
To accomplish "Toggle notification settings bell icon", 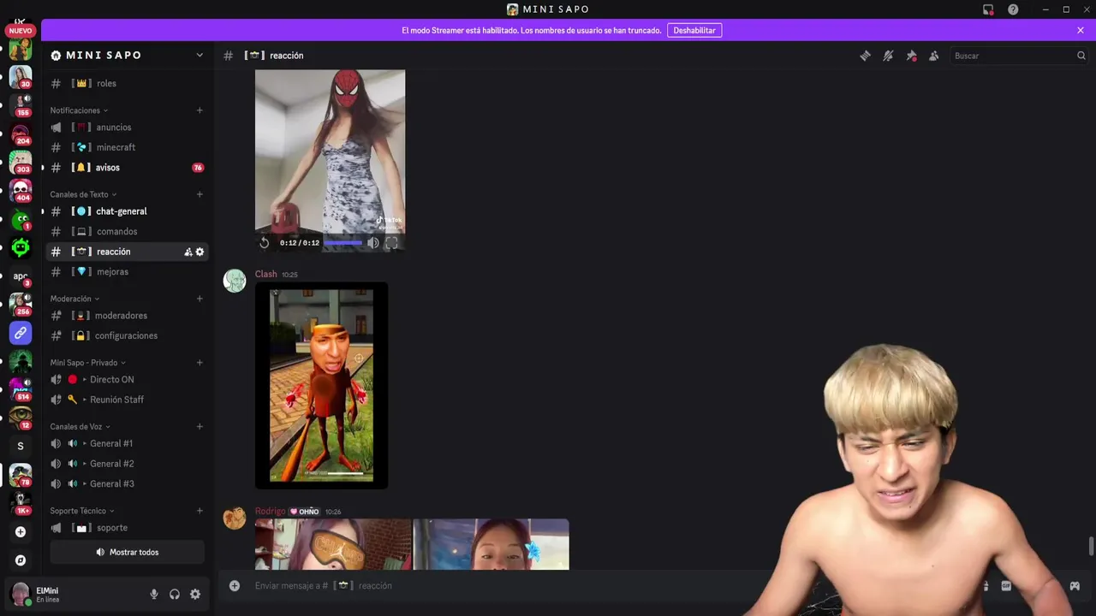I will click(888, 56).
